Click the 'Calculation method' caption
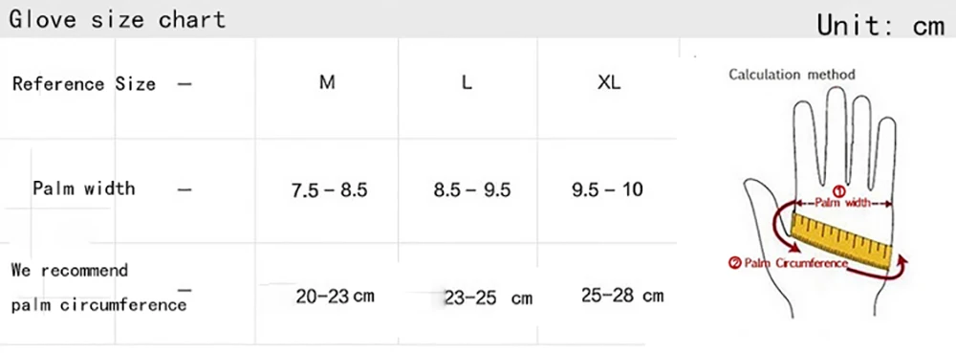 (x=792, y=75)
